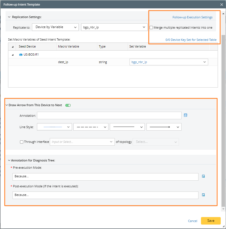Viewport: 226px width, 229px height.
Task: Open the dest_ip Set Variable dropdown
Action: click(169, 62)
